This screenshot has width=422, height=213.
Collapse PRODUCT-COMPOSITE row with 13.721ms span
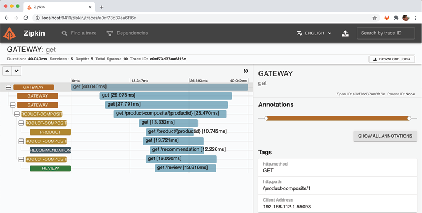pos(21,141)
